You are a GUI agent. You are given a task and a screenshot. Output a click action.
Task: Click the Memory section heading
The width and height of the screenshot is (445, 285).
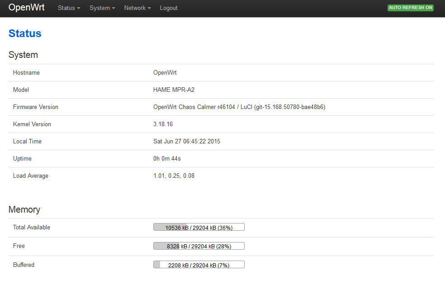pyautogui.click(x=24, y=209)
